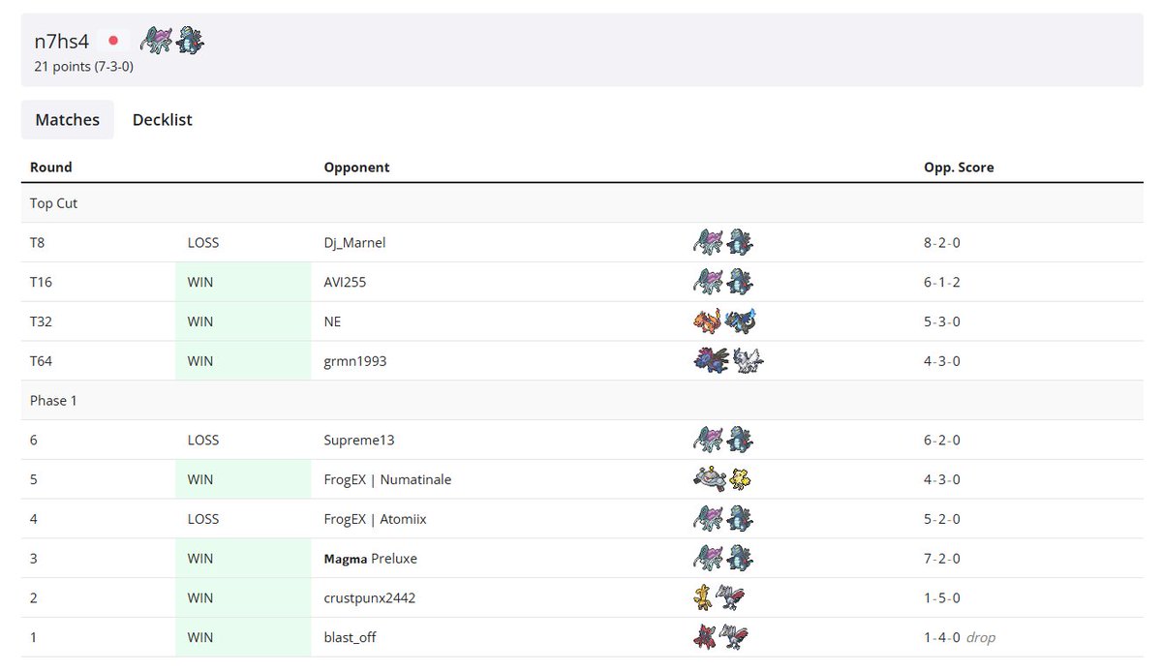Image resolution: width=1162 pixels, height=672 pixels.
Task: Click the Opp. Score column header
Action: tap(959, 167)
